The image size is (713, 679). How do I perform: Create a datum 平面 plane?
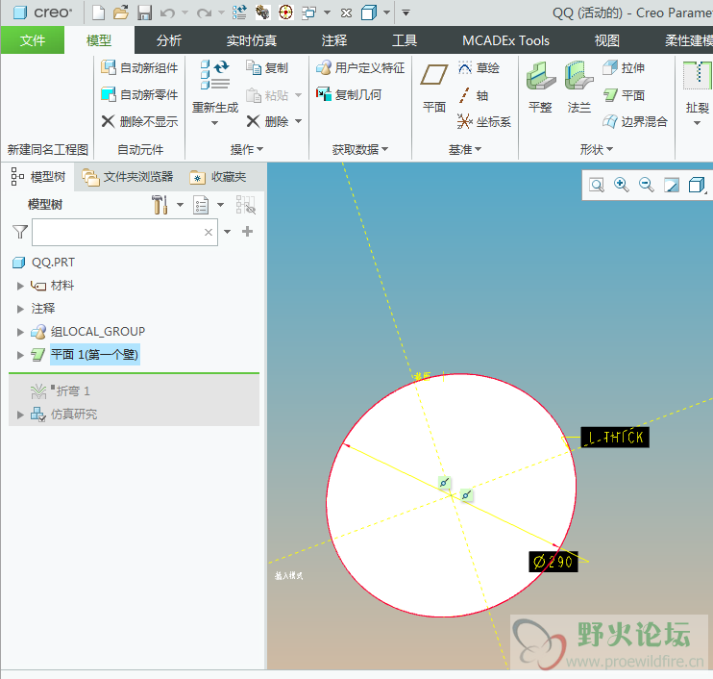coord(433,88)
